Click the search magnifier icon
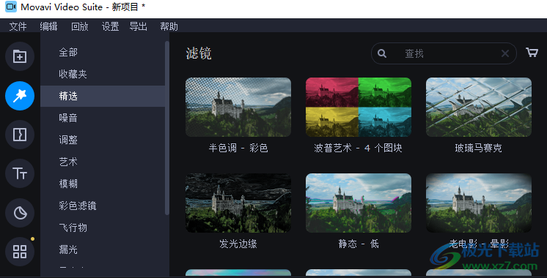The image size is (547, 278). [382, 53]
